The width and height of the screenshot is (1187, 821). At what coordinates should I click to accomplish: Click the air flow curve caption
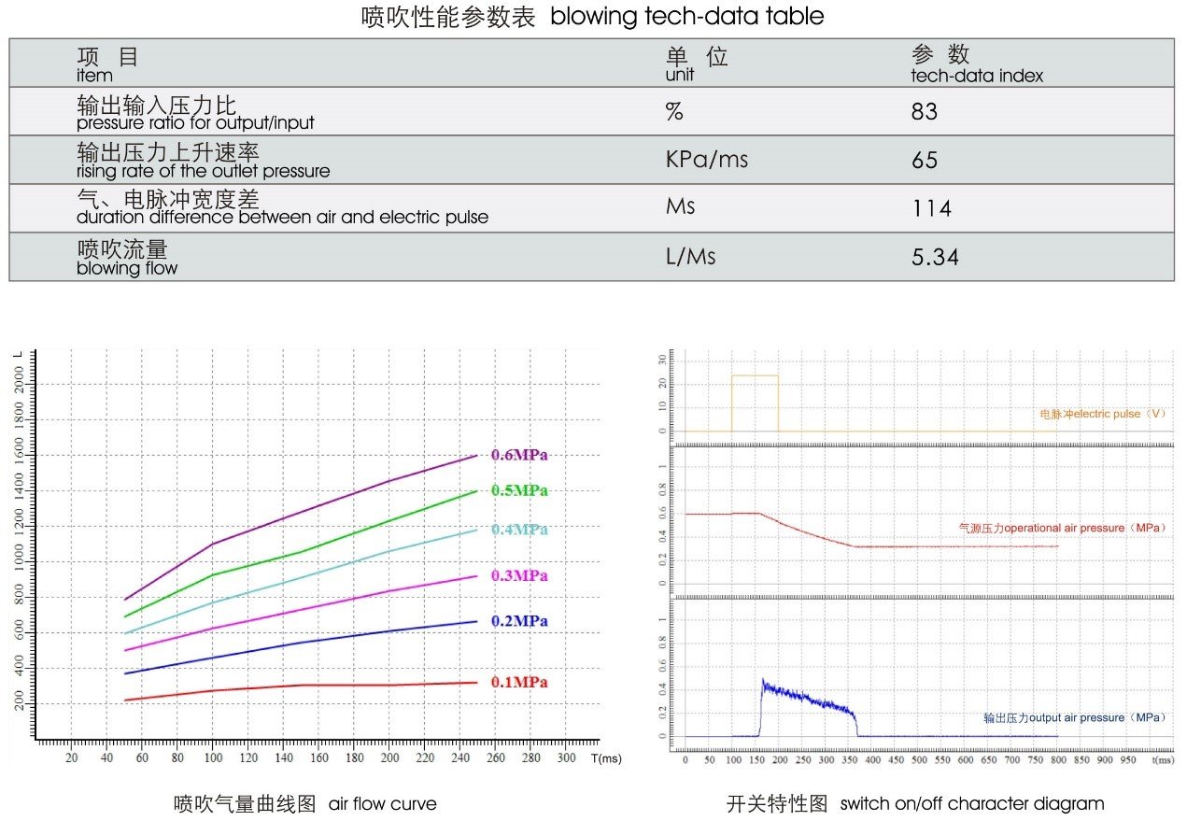click(304, 803)
